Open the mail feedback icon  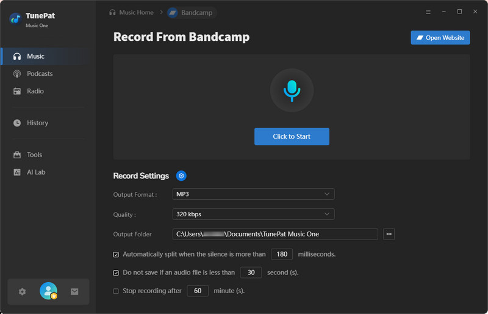[74, 292]
